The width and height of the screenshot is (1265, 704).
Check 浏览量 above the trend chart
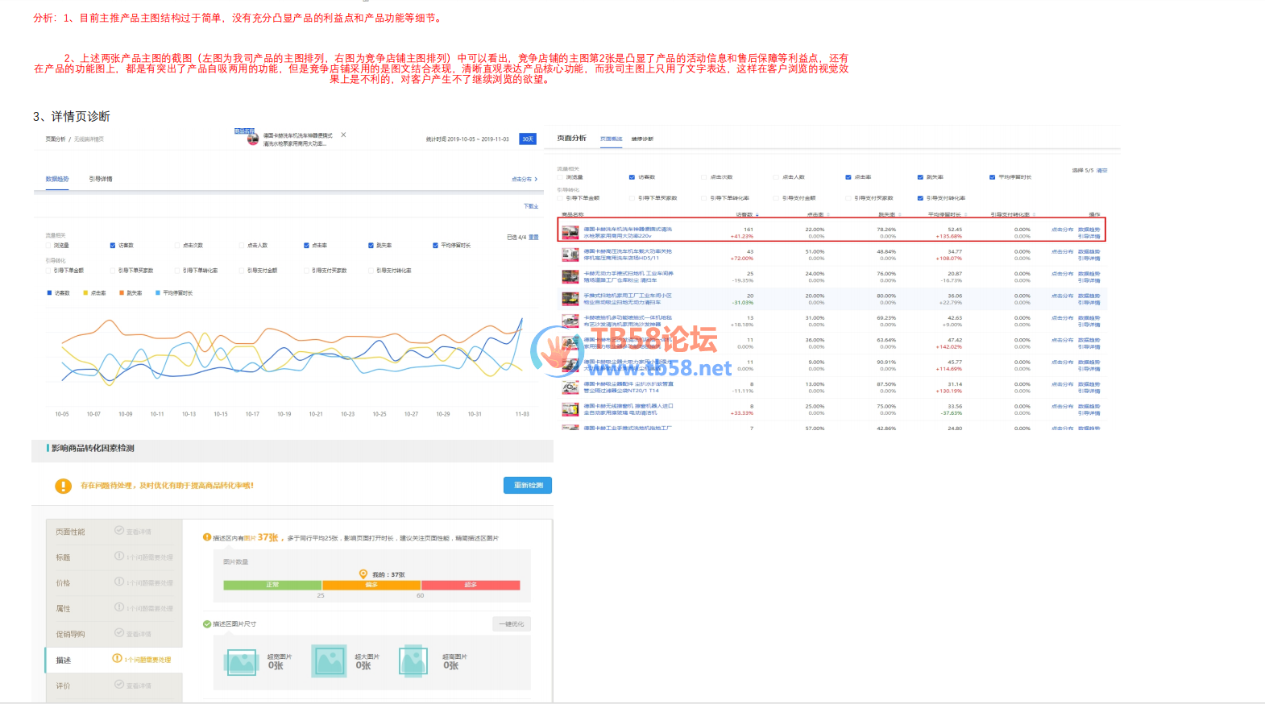pyautogui.click(x=48, y=246)
